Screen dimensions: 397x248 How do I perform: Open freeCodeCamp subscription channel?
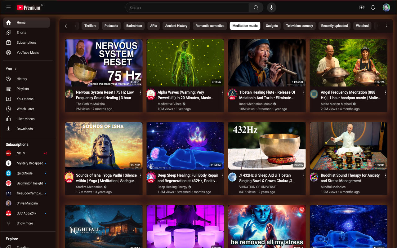tap(26, 193)
